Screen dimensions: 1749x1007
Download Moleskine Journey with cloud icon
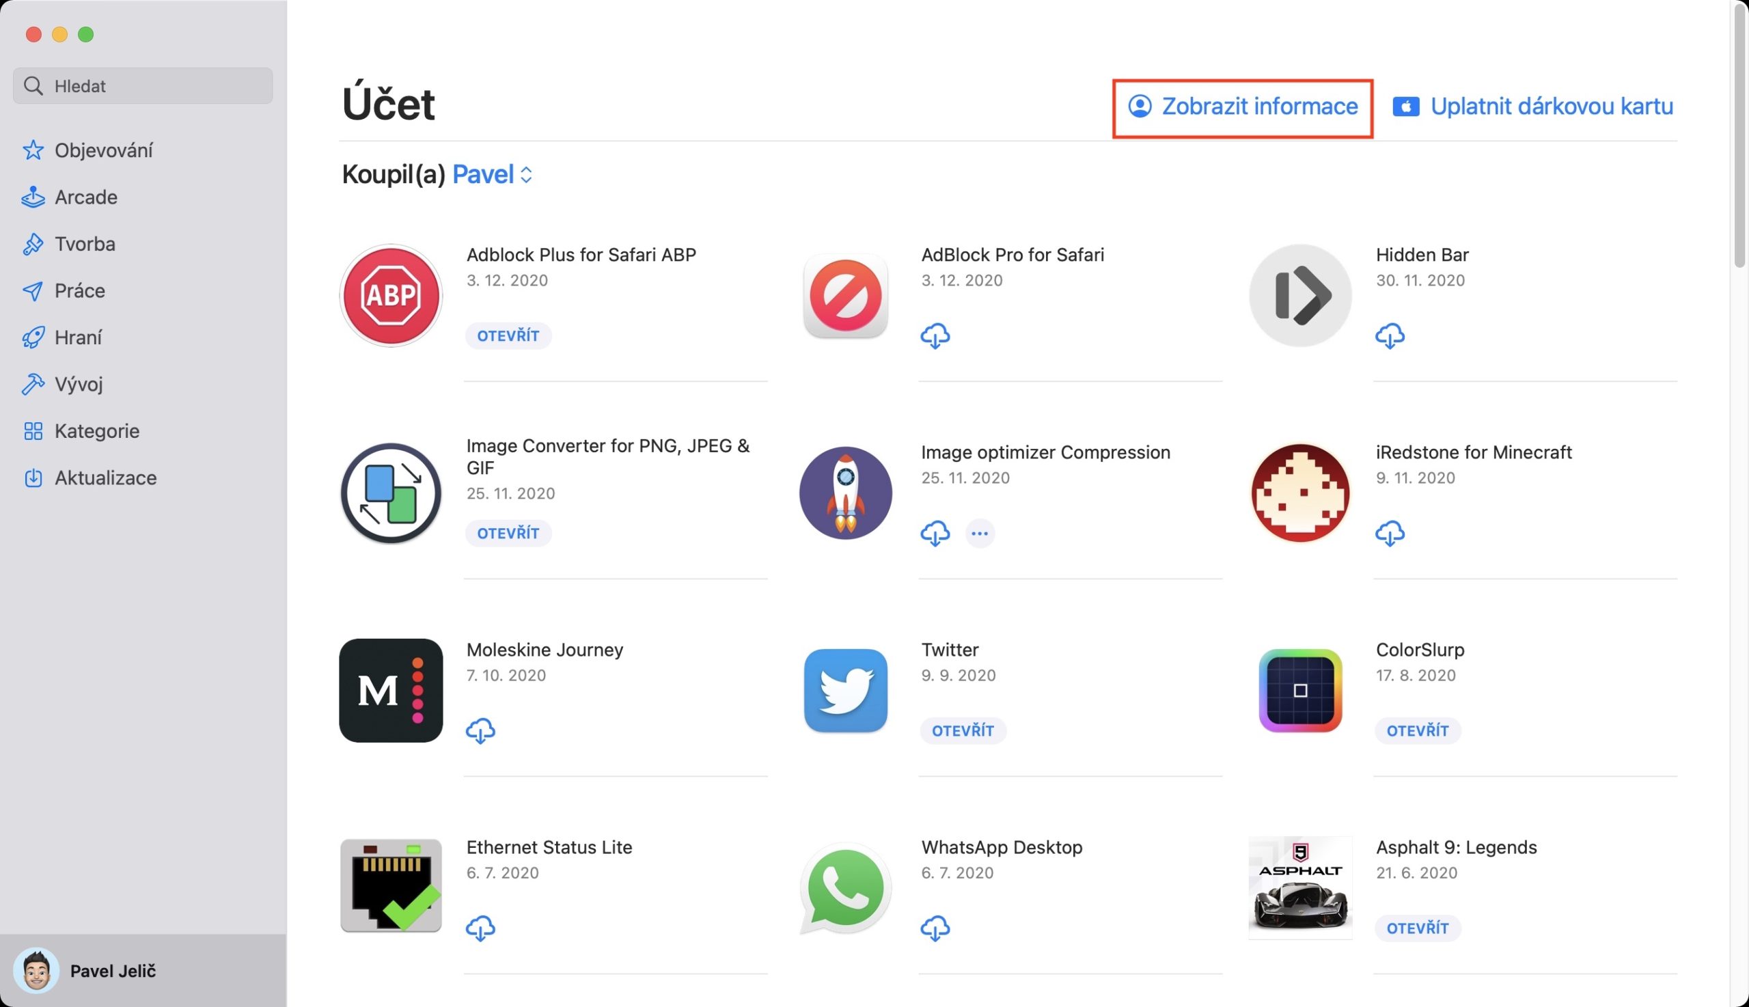[x=480, y=731]
